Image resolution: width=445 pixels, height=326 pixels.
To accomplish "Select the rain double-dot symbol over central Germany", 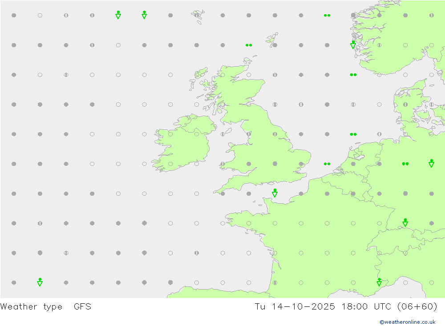I will pos(405,164).
